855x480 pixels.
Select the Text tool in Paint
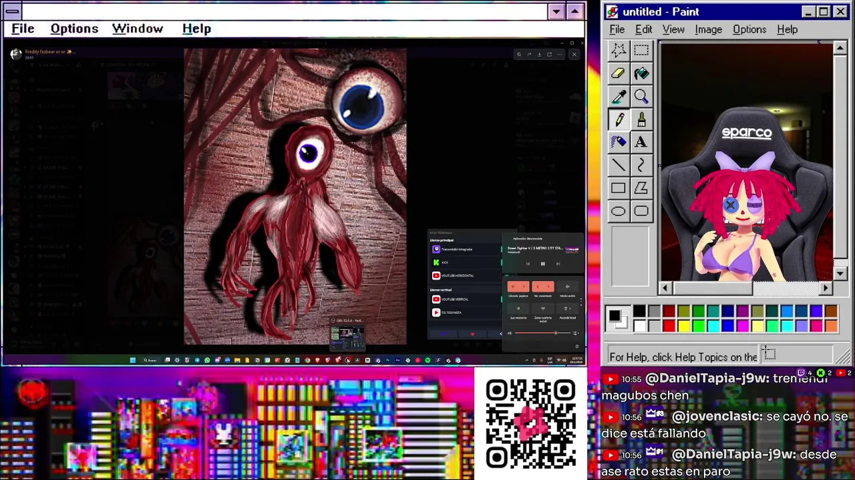click(641, 142)
